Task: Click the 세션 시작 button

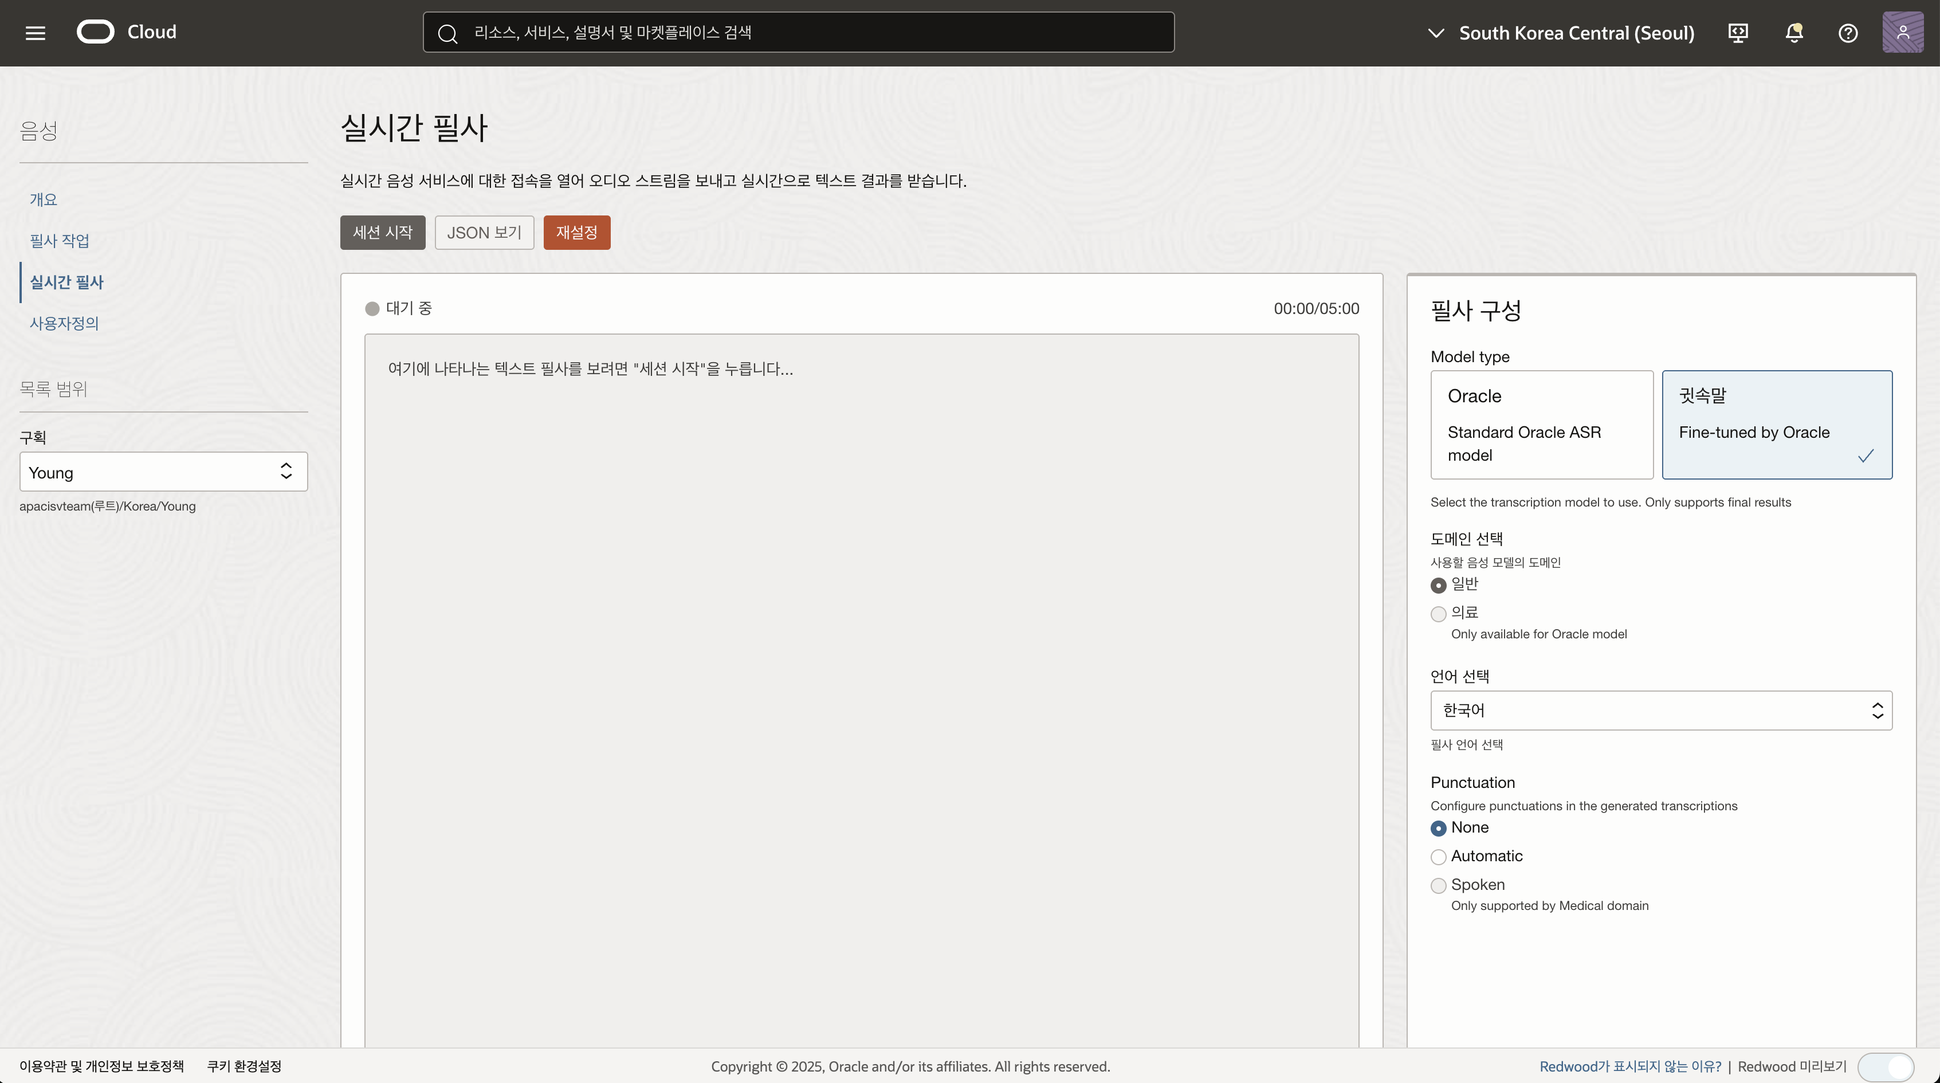Action: [x=383, y=233]
